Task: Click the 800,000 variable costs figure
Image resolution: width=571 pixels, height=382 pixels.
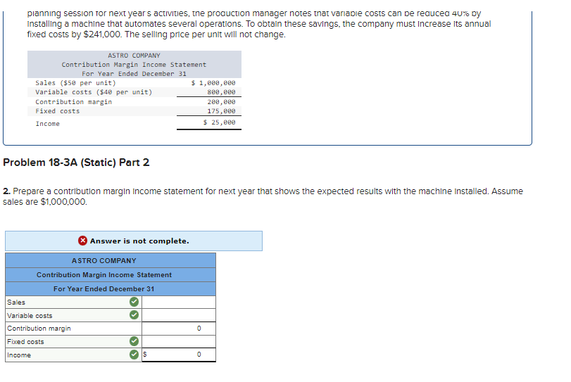Action: [221, 92]
